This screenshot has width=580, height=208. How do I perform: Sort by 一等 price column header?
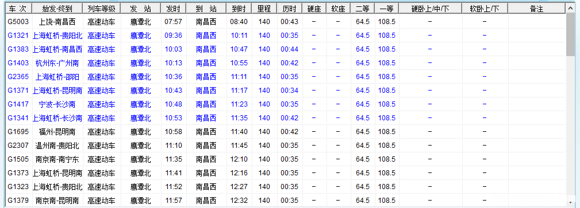386,9
